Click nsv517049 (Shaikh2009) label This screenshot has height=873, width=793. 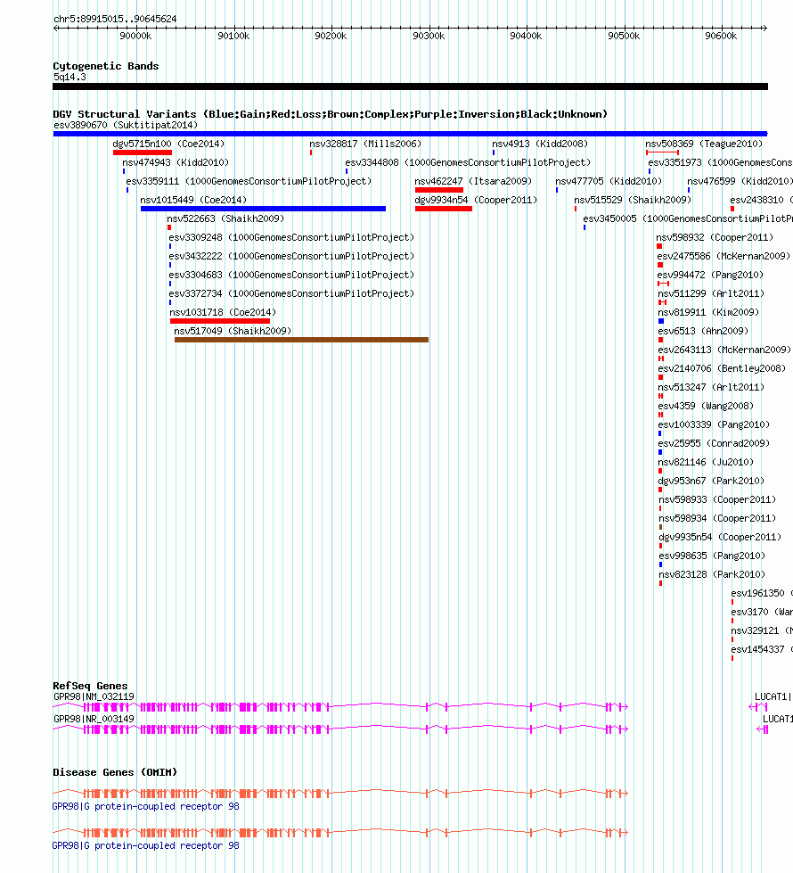pyautogui.click(x=233, y=331)
